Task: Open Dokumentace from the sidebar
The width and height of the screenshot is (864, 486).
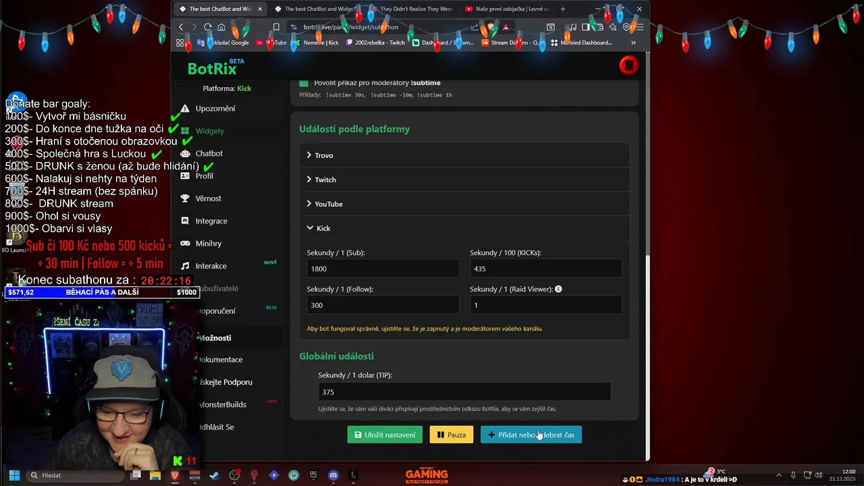Action: pyautogui.click(x=220, y=360)
